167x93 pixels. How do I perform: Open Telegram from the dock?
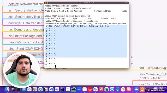(x=112, y=89)
